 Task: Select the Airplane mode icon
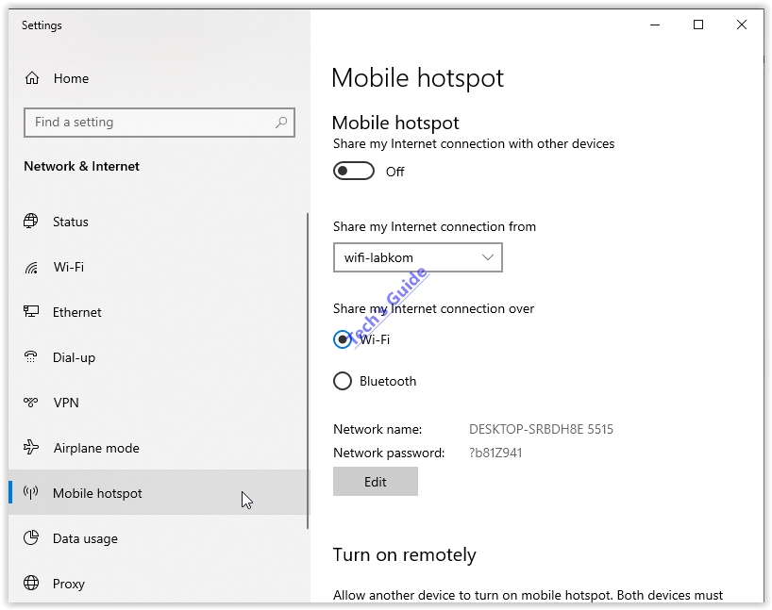(29, 448)
